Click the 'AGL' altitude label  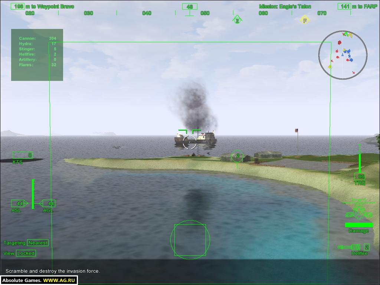(x=48, y=210)
